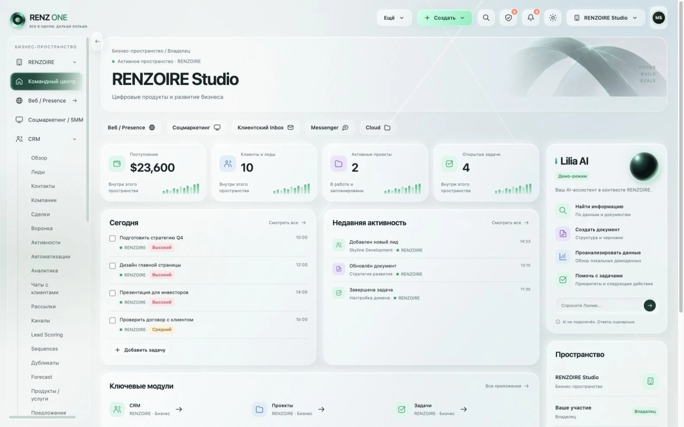Image resolution: width=684 pixels, height=427 pixels.
Task: Open the notifications bell
Action: pyautogui.click(x=531, y=18)
